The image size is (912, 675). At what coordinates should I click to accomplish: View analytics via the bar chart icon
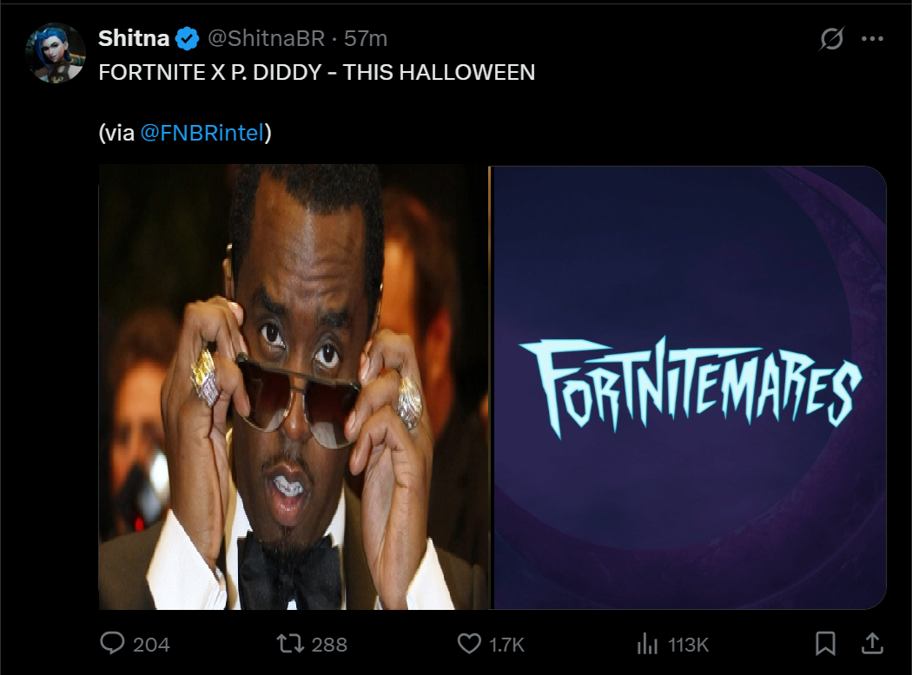(x=647, y=644)
